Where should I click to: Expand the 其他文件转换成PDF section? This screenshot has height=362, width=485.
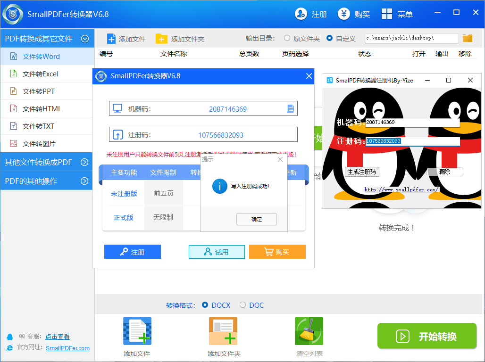[x=84, y=162]
